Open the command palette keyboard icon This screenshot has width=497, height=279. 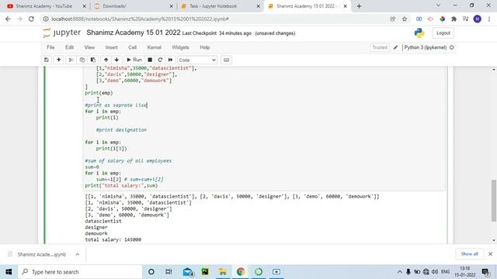pyautogui.click(x=226, y=60)
